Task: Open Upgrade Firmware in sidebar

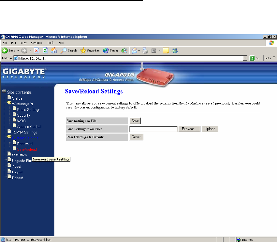Action: click(26, 161)
